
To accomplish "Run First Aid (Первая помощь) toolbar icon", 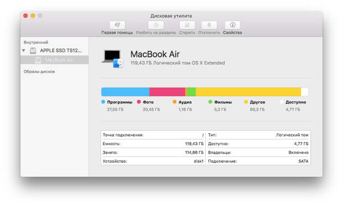I will [117, 25].
